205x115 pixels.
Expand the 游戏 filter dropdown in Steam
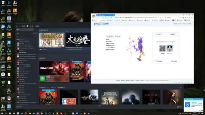point(31,33)
